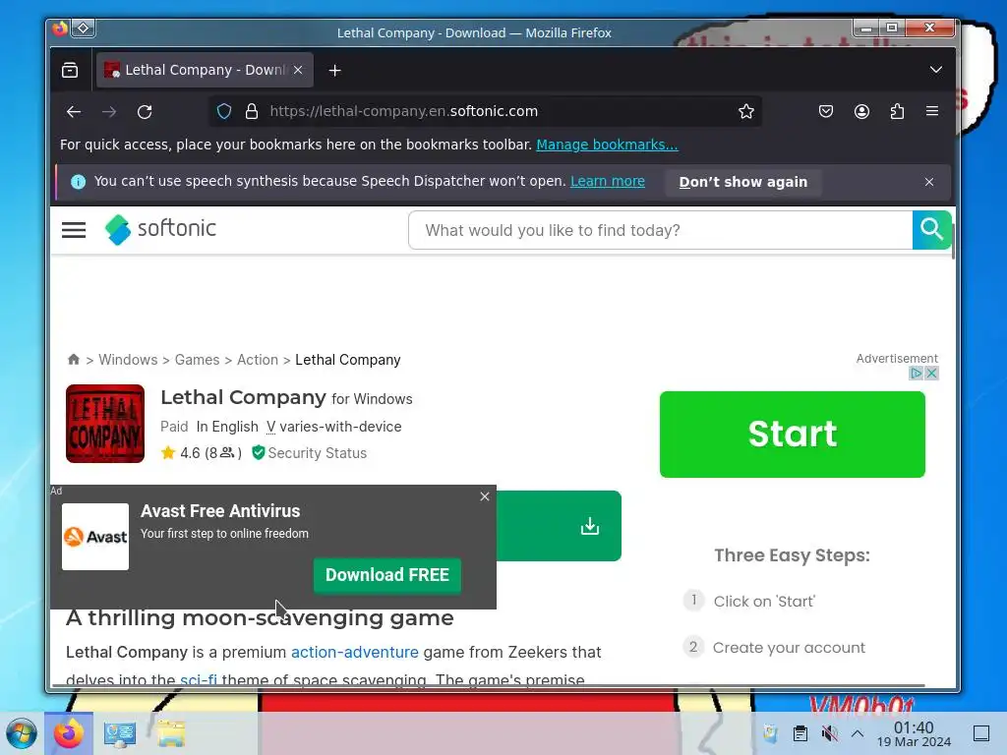Click Download FREE in Avast ad
Image resolution: width=1007 pixels, height=755 pixels.
click(x=387, y=575)
